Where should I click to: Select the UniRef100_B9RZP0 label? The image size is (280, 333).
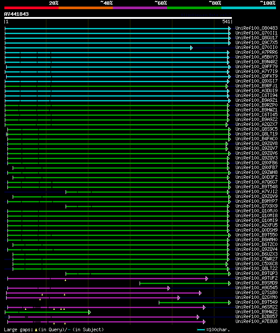(x=256, y=105)
